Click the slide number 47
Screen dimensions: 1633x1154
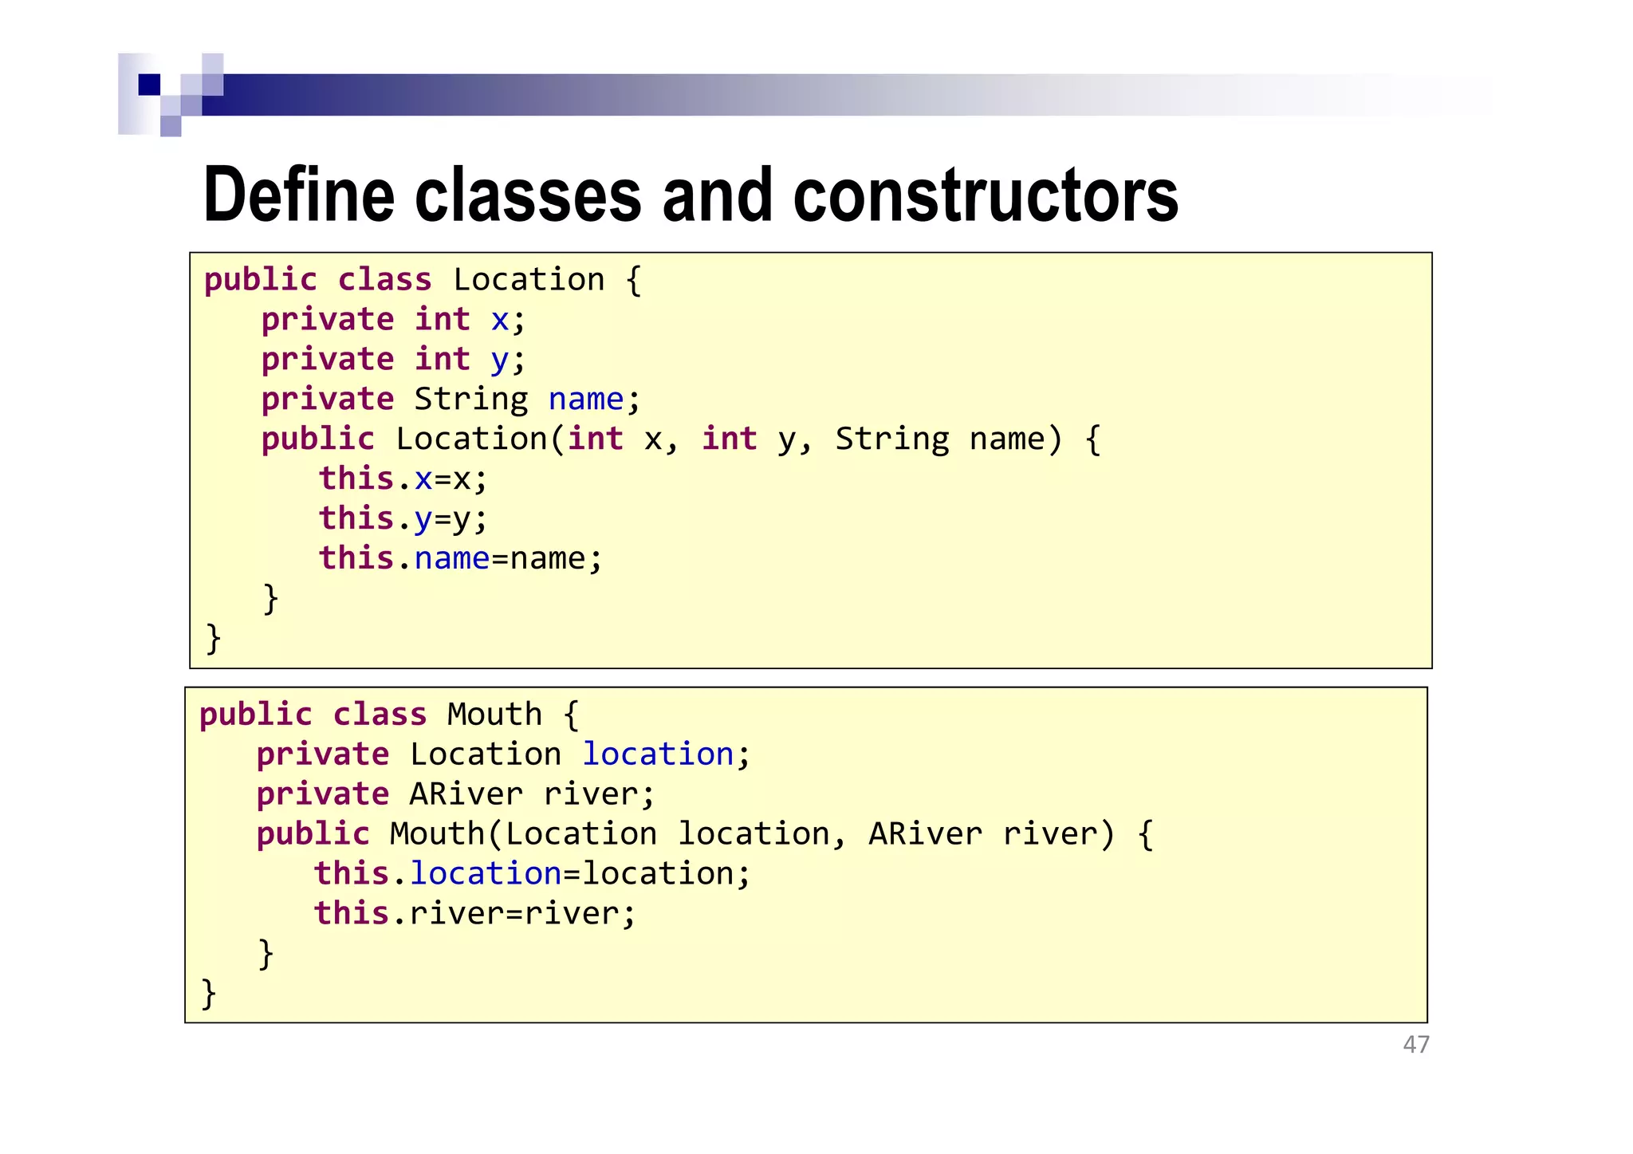coord(1416,1045)
